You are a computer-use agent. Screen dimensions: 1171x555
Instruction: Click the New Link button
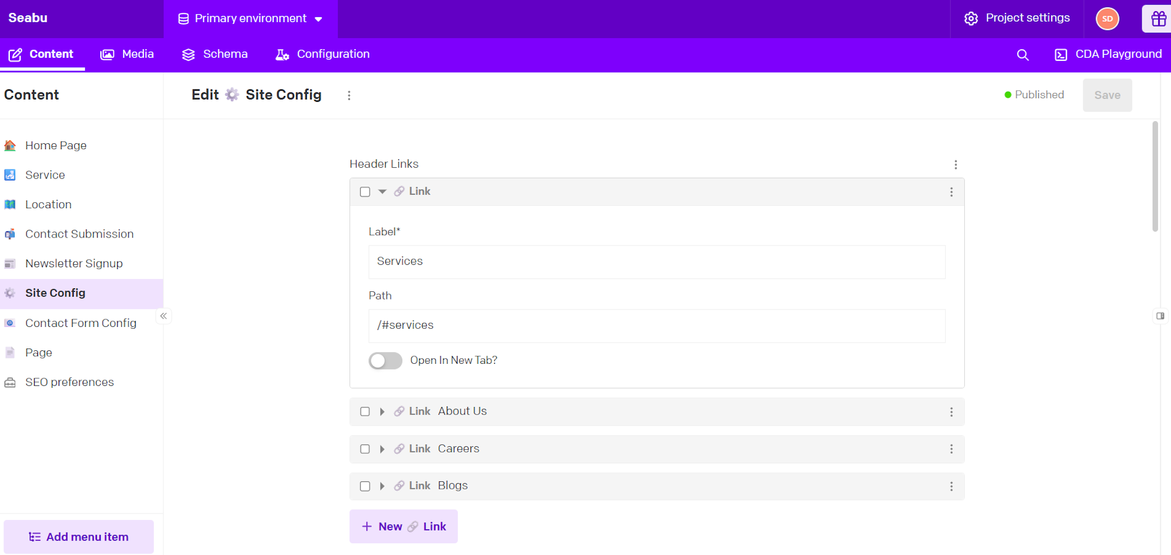tap(403, 526)
